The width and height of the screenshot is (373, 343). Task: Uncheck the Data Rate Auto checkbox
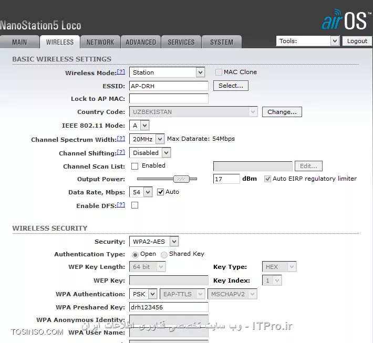160,192
